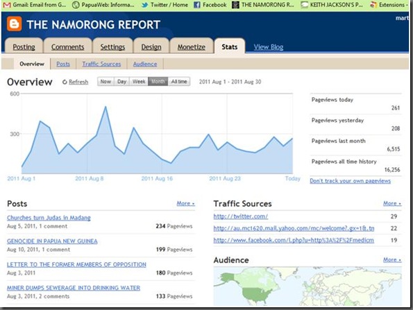Click Keith Jackson's bookmark icon

(304, 5)
